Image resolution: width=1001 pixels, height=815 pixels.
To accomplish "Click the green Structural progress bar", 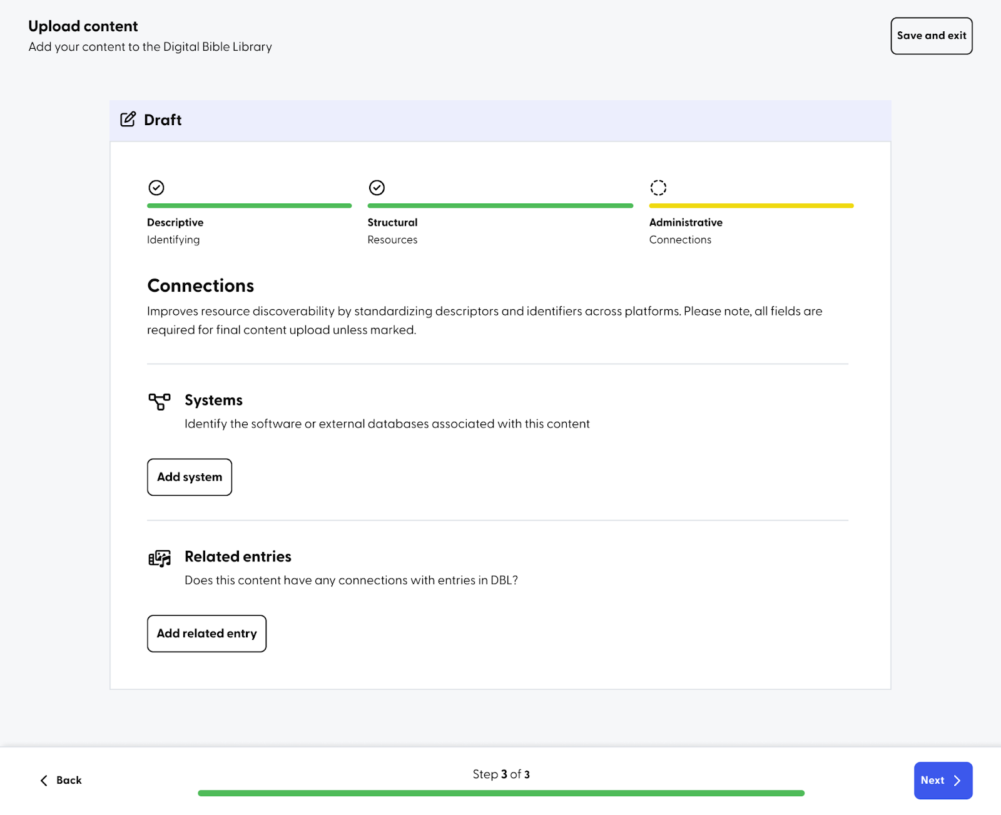I will [x=500, y=206].
